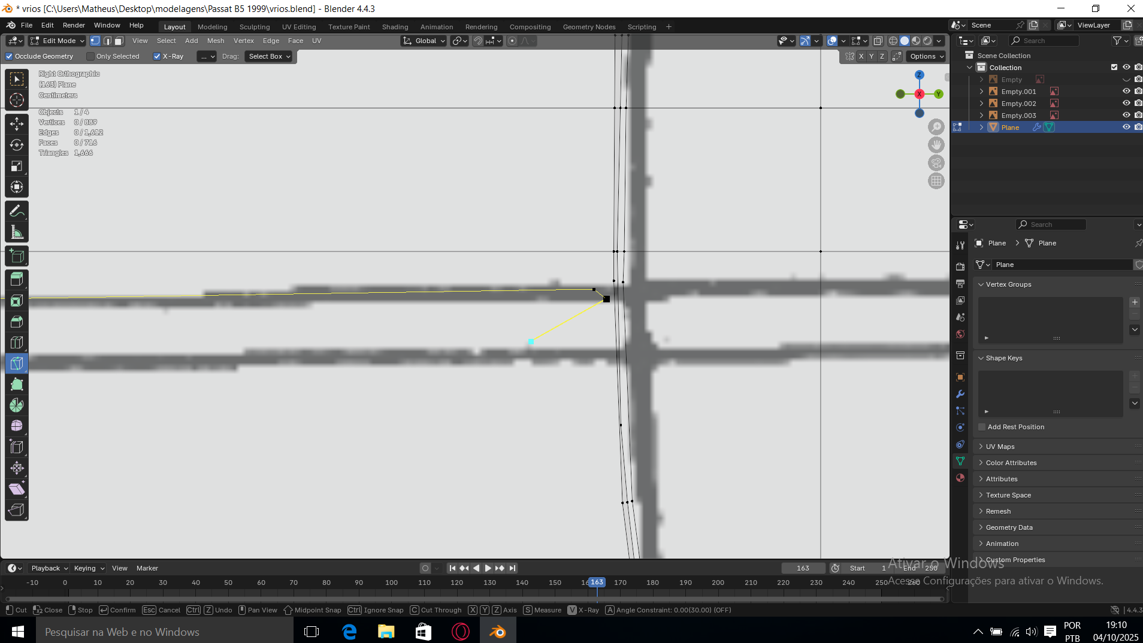Open the Mesh menu in viewport header
Screen dimensions: 1143x643
[216, 41]
